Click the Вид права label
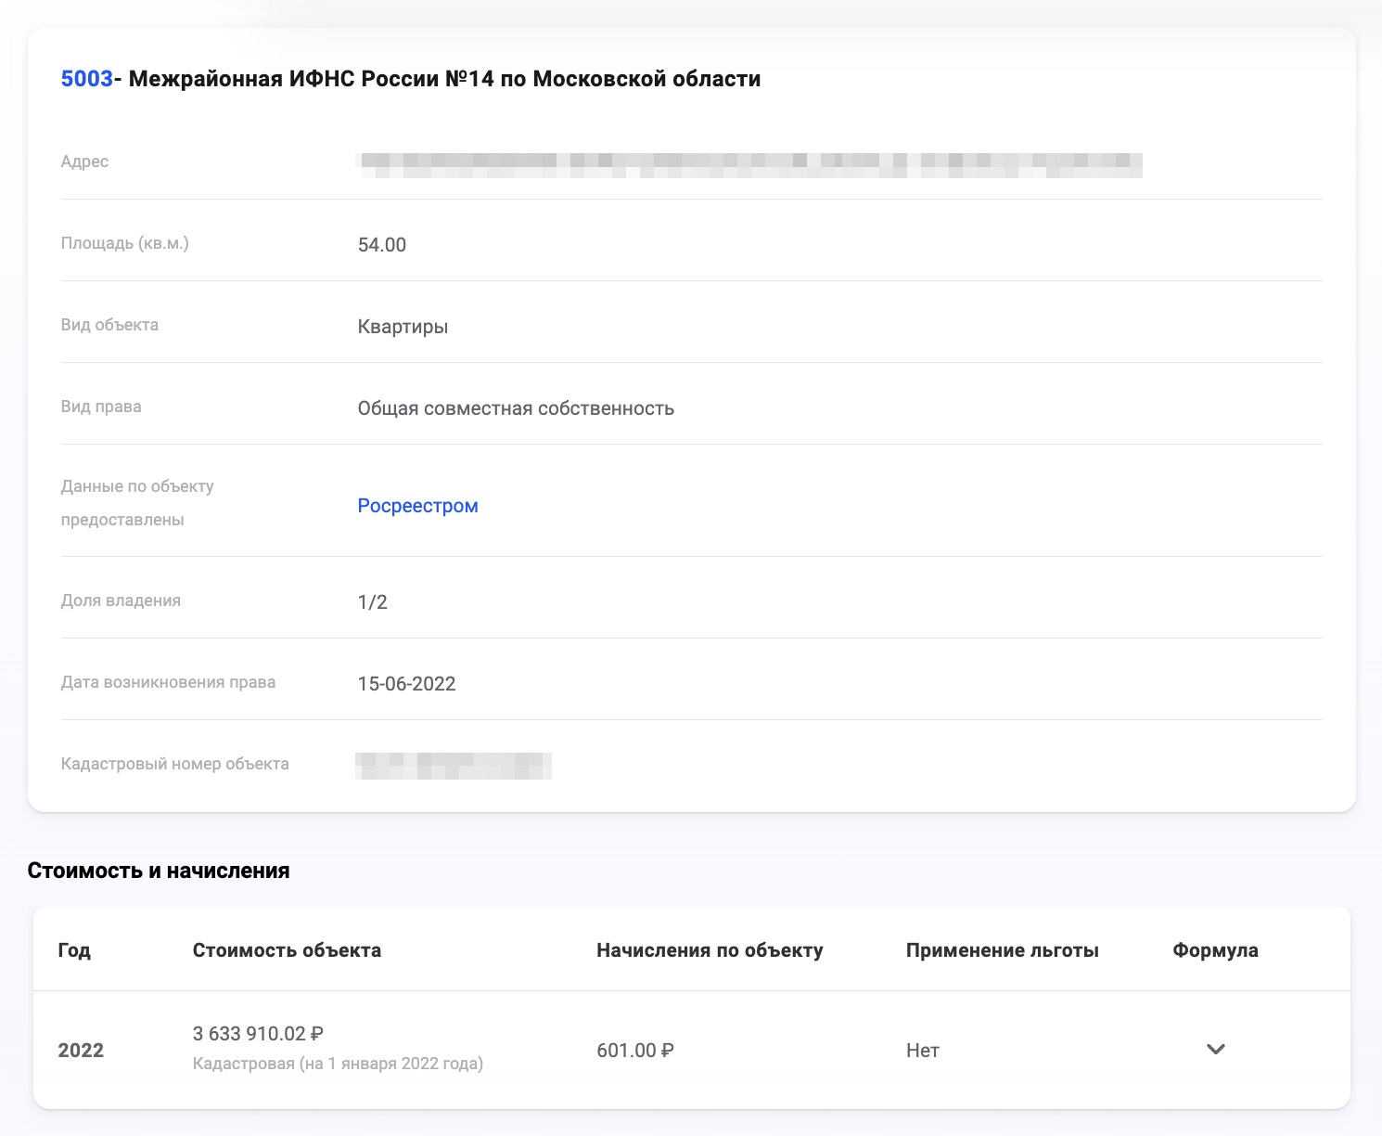The height and width of the screenshot is (1136, 1382). (101, 407)
